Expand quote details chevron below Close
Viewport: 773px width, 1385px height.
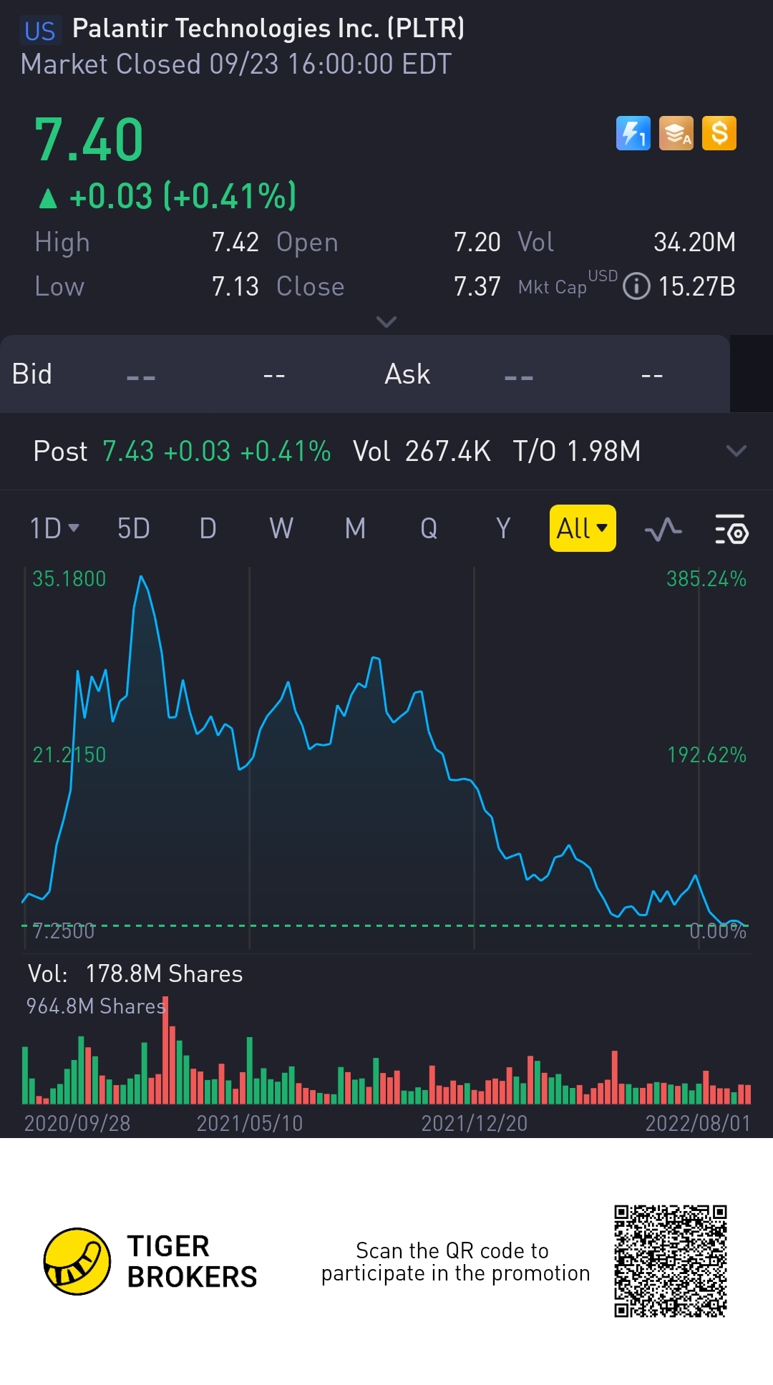click(x=386, y=322)
